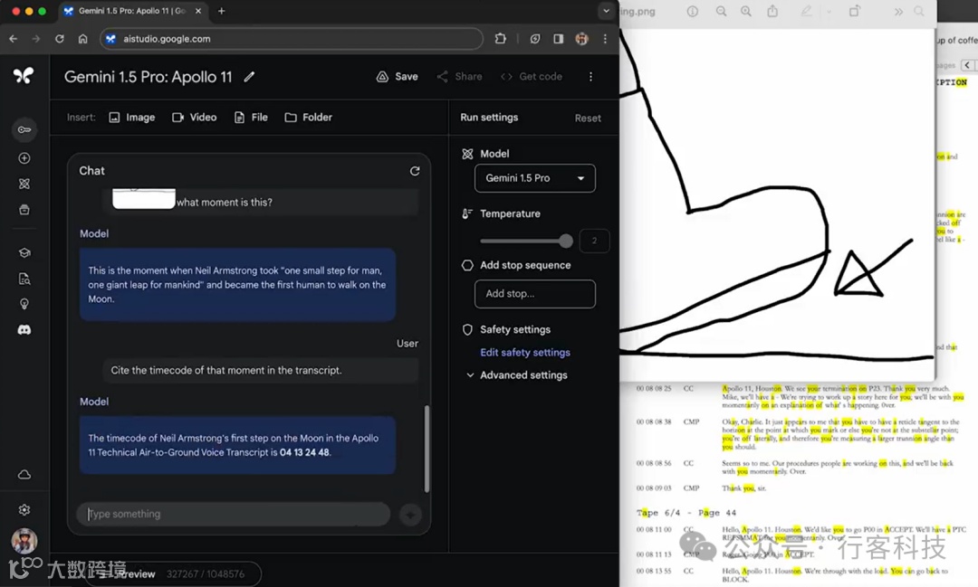
Task: Open the library icon in sidebar
Action: tap(24, 209)
